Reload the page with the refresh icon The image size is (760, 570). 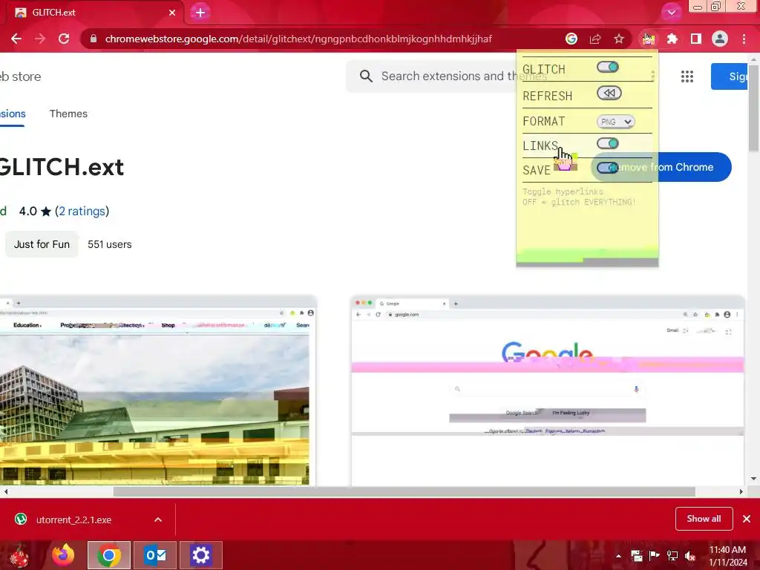coord(64,39)
